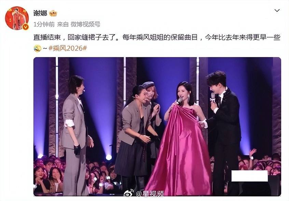Click the white blank rectangle in the photo
Image resolution: width=289 pixels, height=201 pixels.
[x=250, y=176]
